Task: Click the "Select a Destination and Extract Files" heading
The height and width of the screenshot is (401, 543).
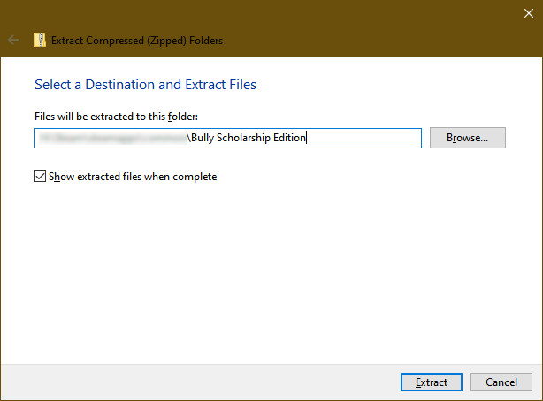Action: pyautogui.click(x=145, y=85)
